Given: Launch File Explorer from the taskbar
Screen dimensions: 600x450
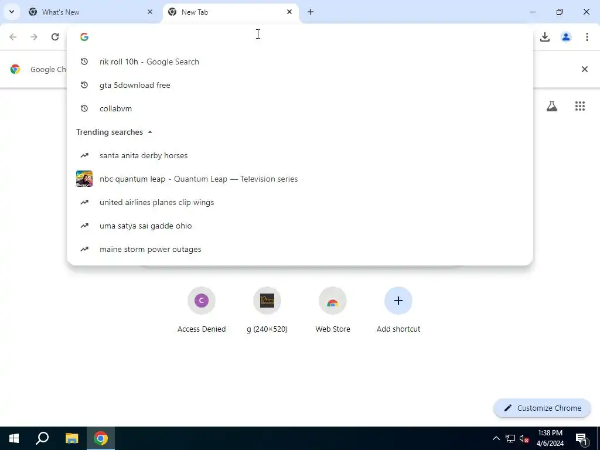Looking at the screenshot, I should [x=71, y=438].
